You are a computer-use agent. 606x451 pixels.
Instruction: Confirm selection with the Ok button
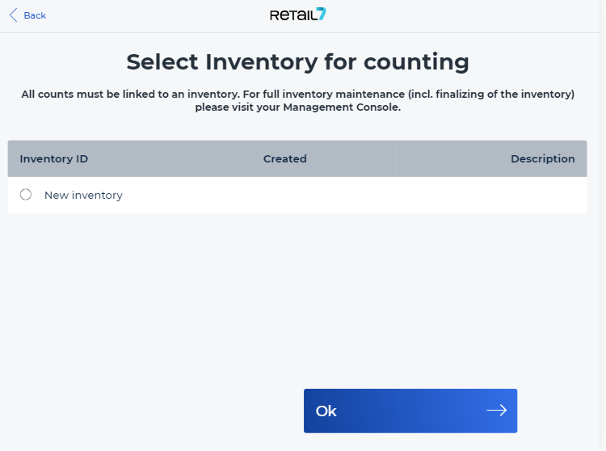click(410, 411)
